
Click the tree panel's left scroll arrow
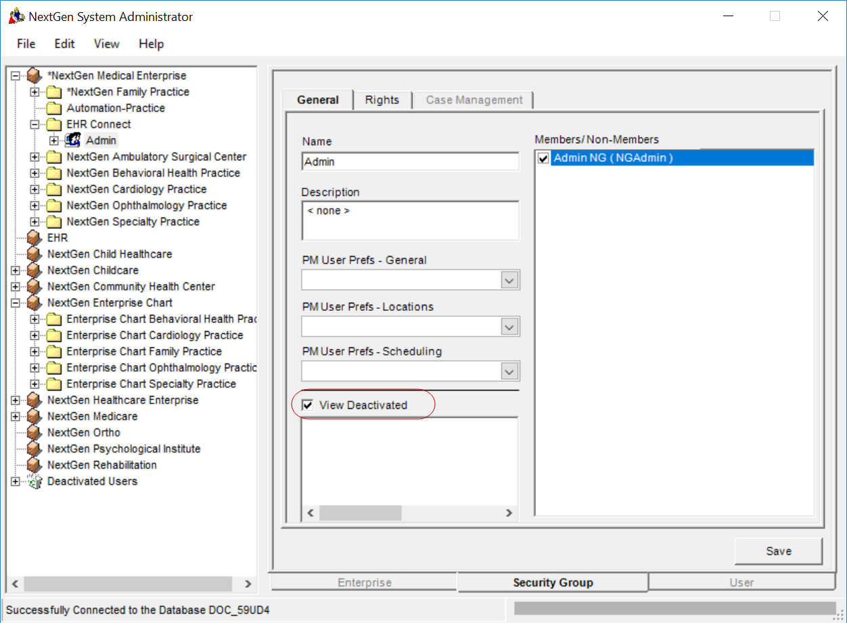15,584
